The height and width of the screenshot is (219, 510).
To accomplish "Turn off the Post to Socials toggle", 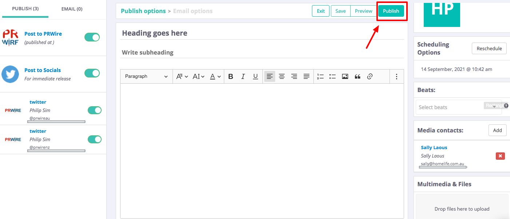I will [x=92, y=73].
